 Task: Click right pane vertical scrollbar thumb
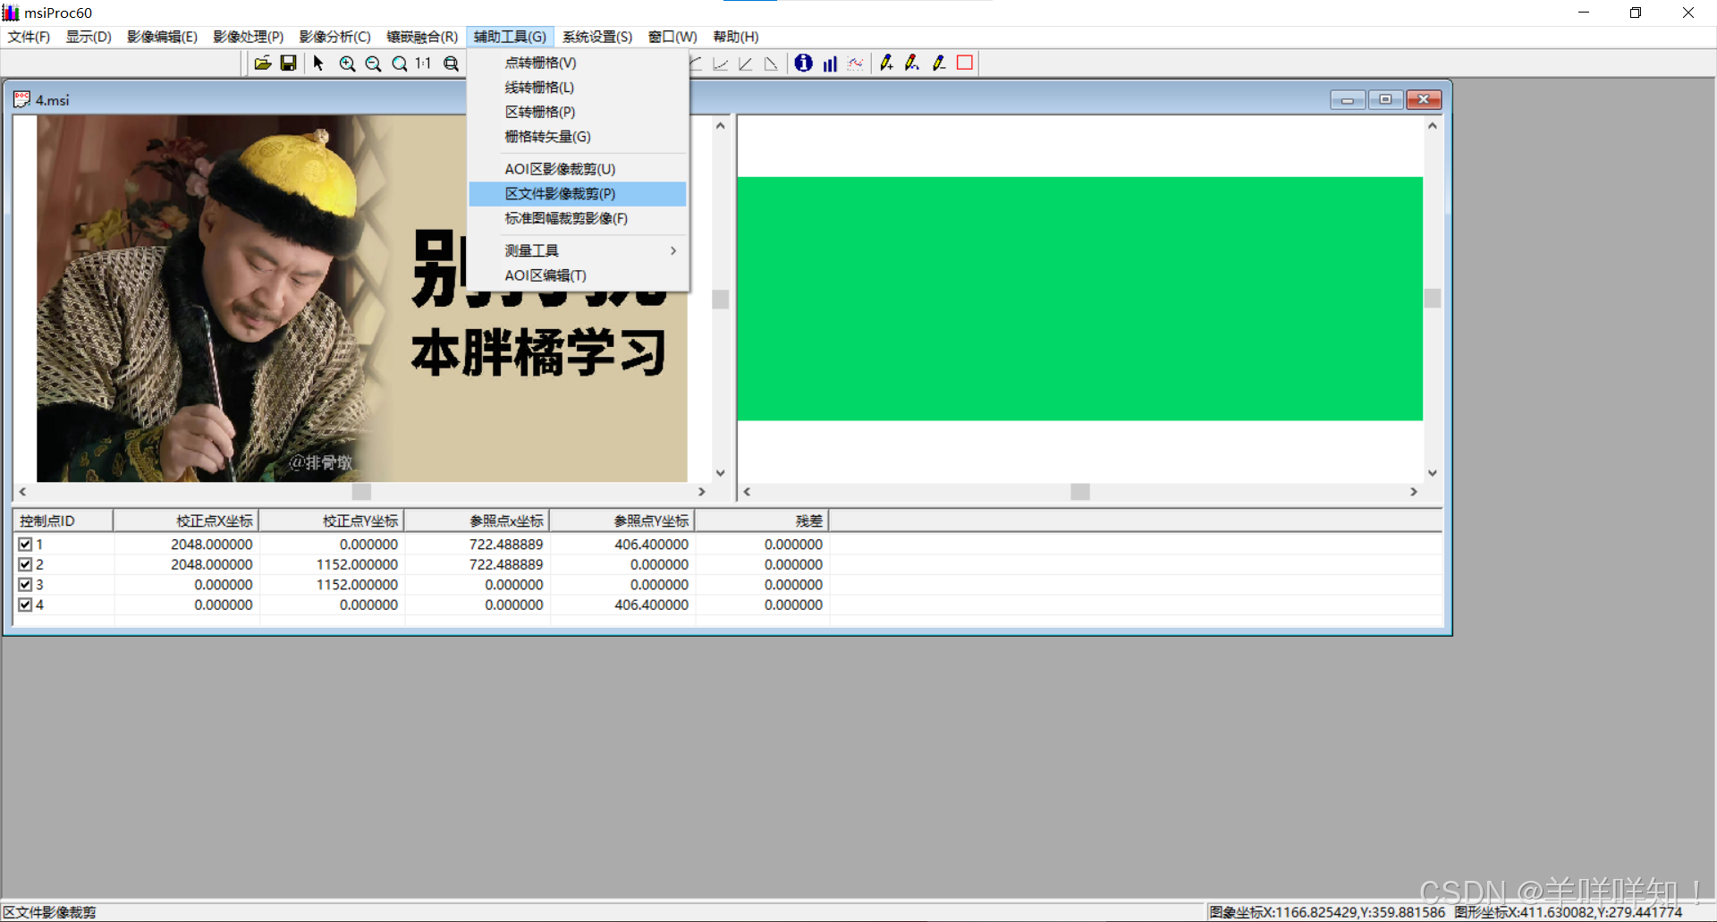(1433, 299)
